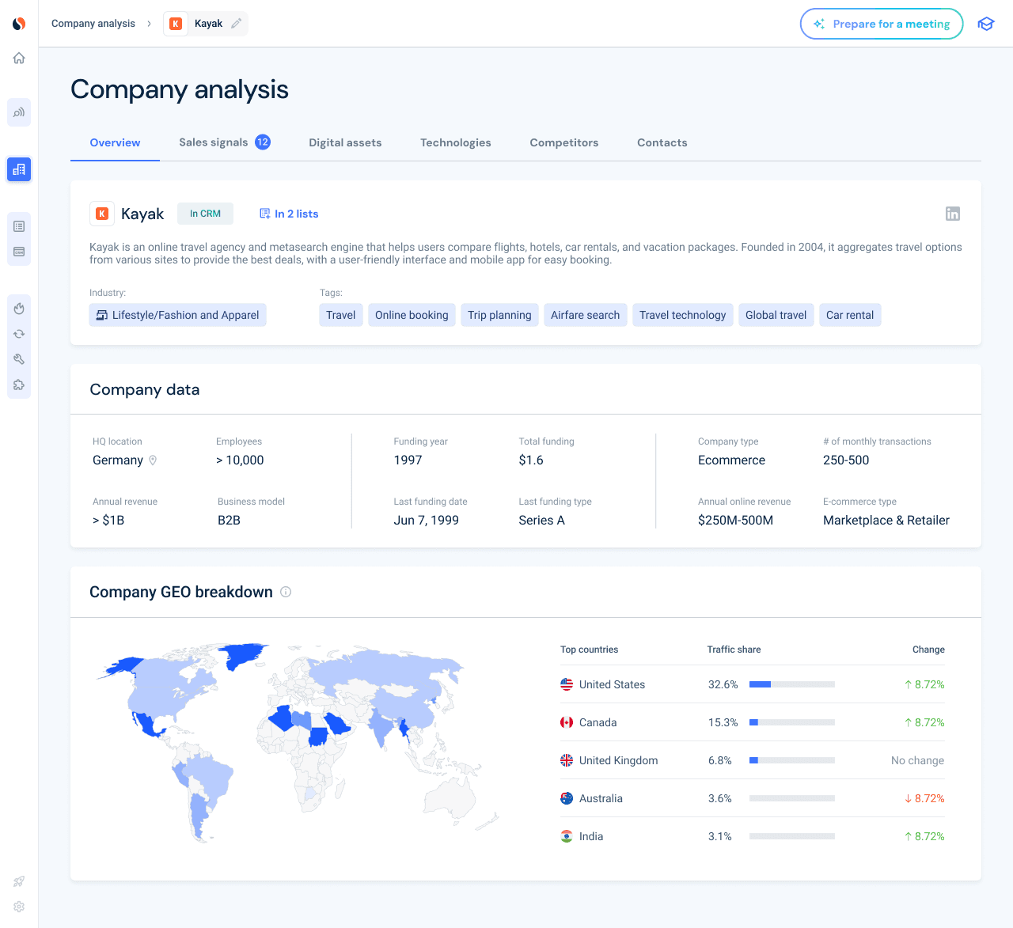Launch the rocket icon near the sidebar bottom
This screenshot has width=1013, height=928.
coord(18,881)
